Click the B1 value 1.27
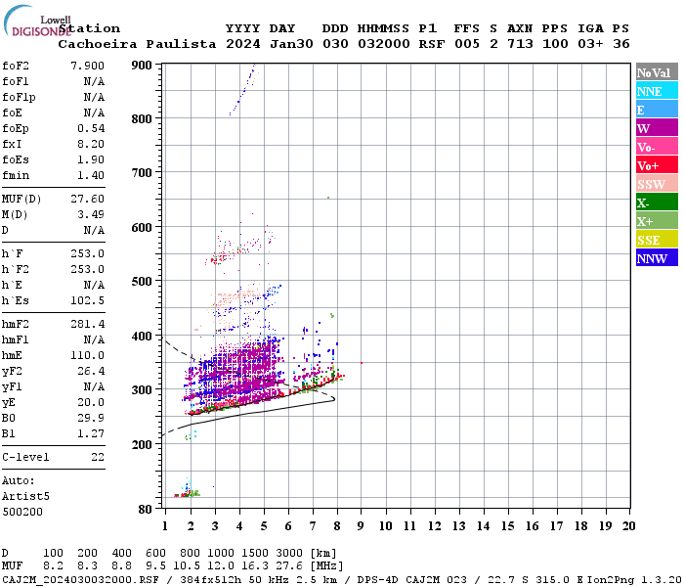 [x=91, y=433]
